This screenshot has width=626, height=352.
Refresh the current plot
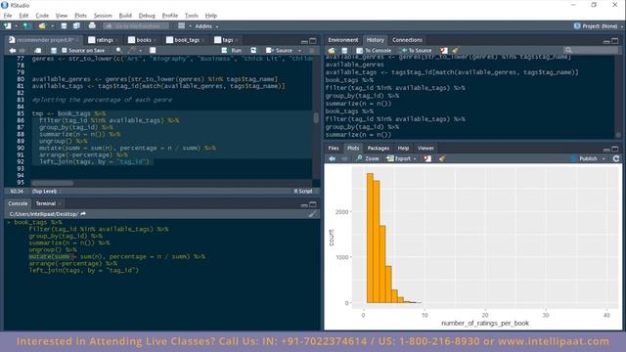click(x=616, y=158)
